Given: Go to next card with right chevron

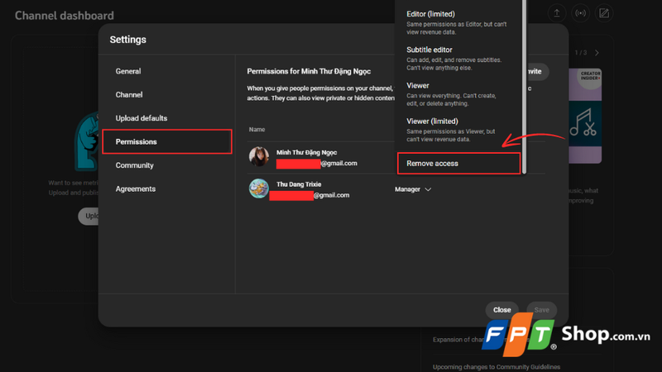Looking at the screenshot, I should [x=597, y=53].
